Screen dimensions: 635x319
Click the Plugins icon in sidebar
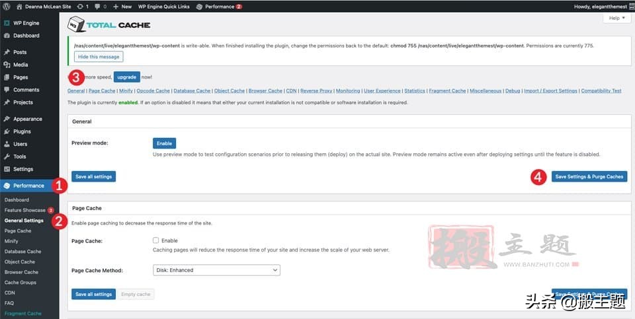point(7,131)
